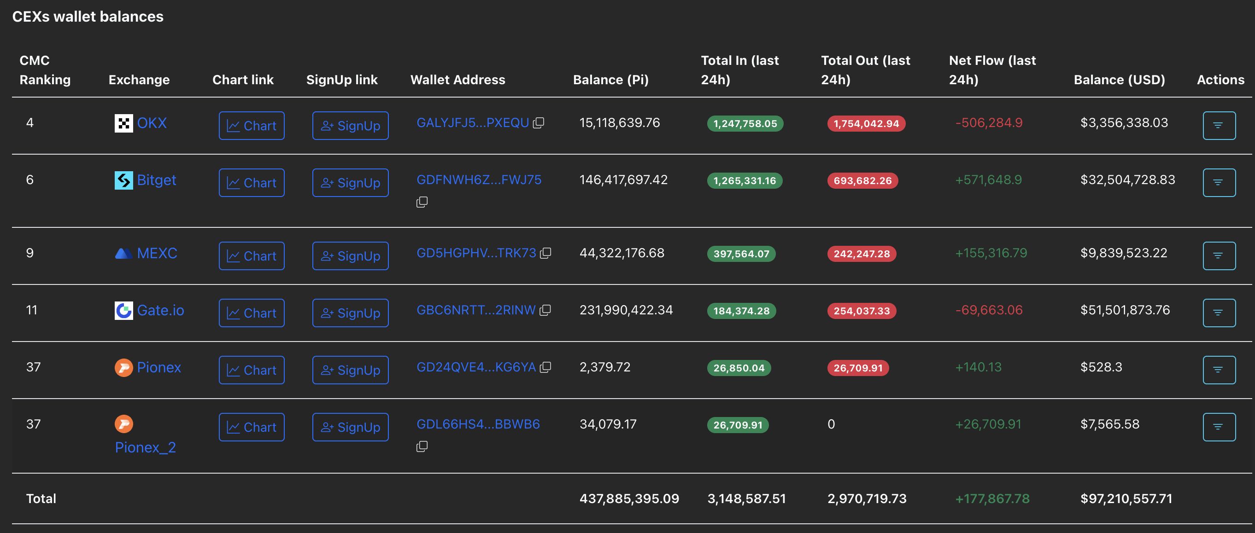Click the Bitget exchange logo

tap(123, 180)
